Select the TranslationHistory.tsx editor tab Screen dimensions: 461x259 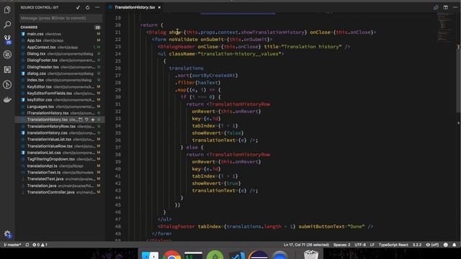(x=135, y=7)
